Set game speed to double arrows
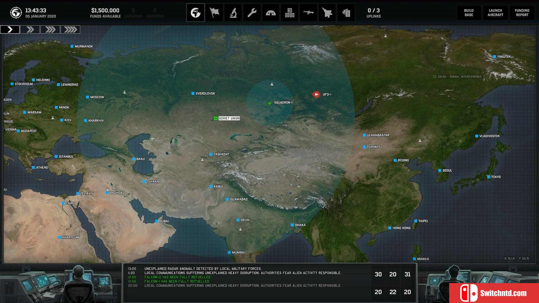539x303 pixels. pyautogui.click(x=30, y=29)
